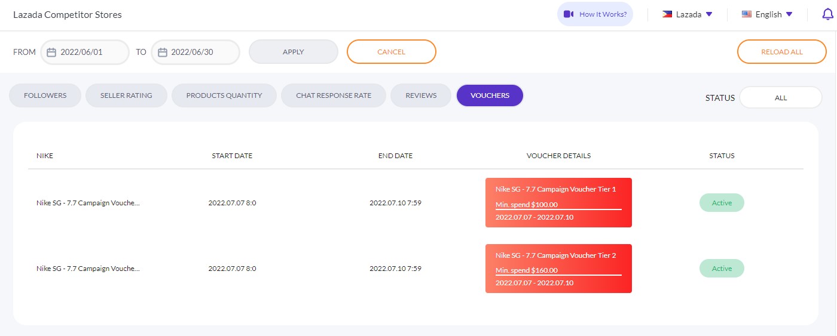Open the PRODUCTS QUANTITY tab
The height and width of the screenshot is (336, 837).
[x=224, y=95]
